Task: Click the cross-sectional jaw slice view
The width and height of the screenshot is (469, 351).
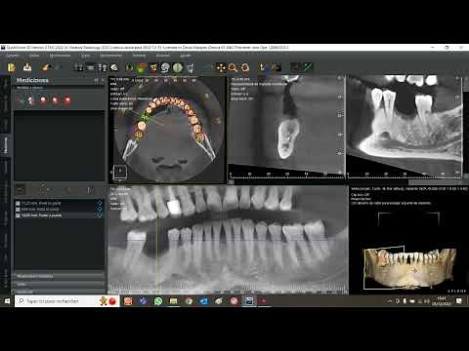Action: (286, 127)
